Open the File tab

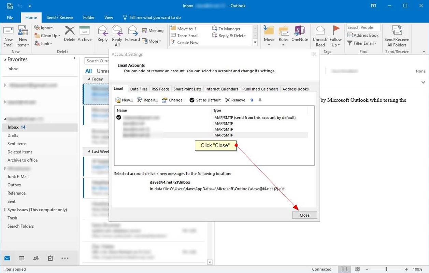(10, 17)
